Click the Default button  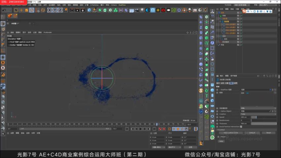[x=252, y=133]
